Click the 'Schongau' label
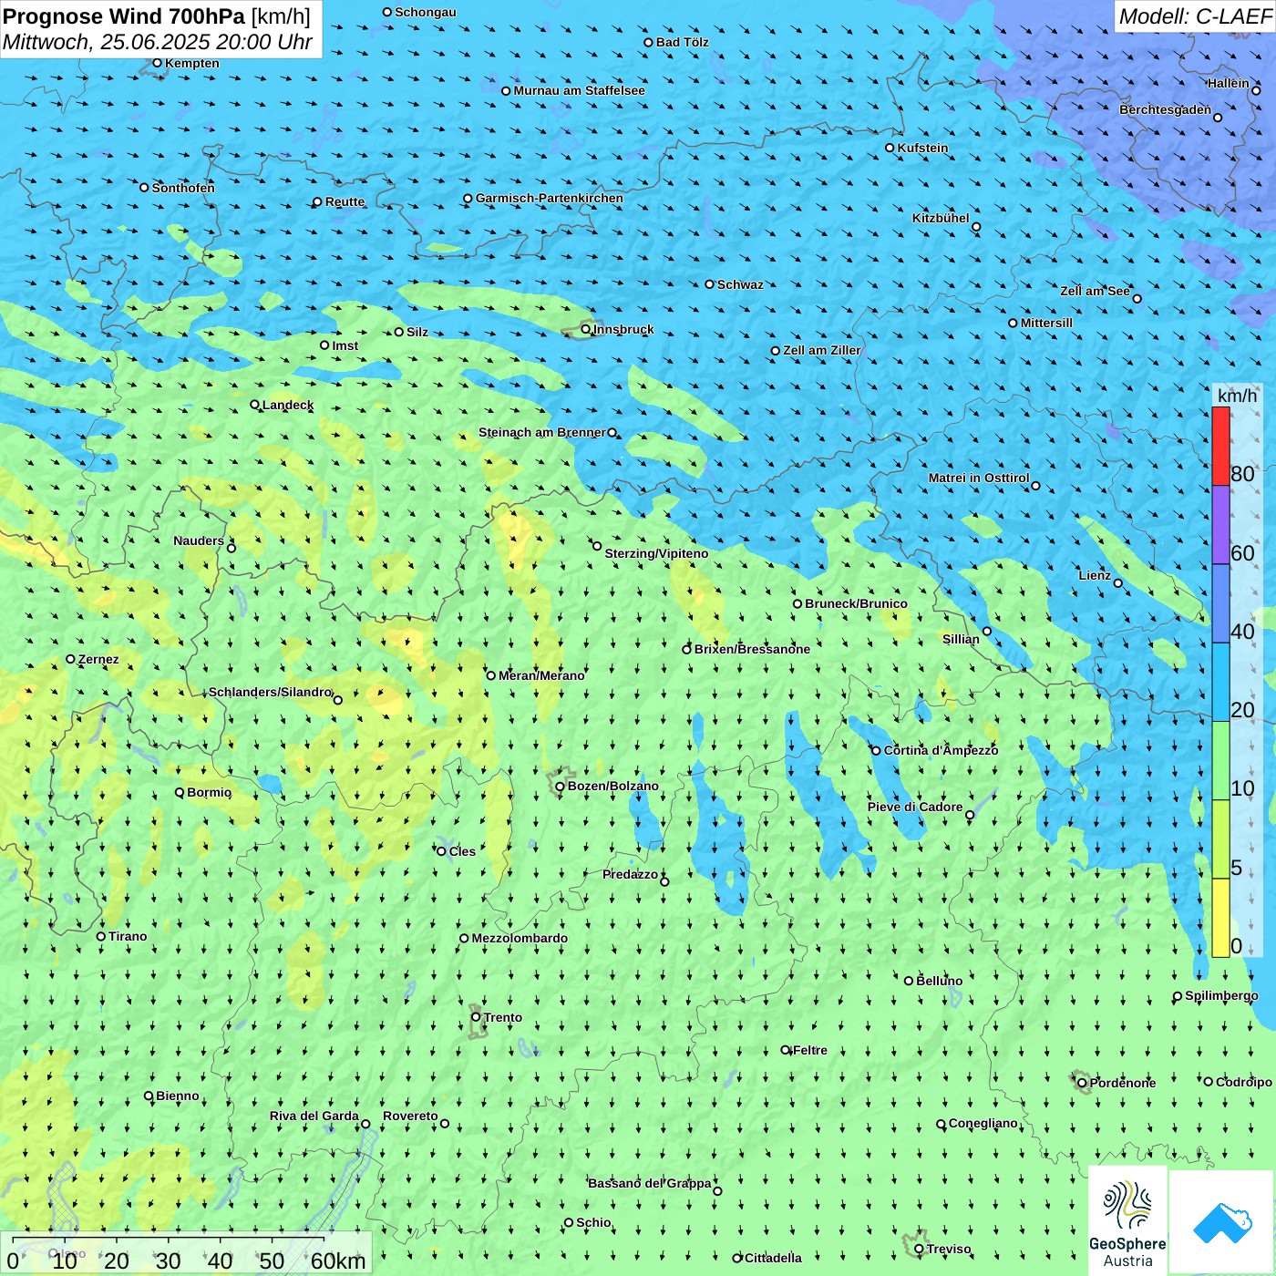 click(x=426, y=12)
